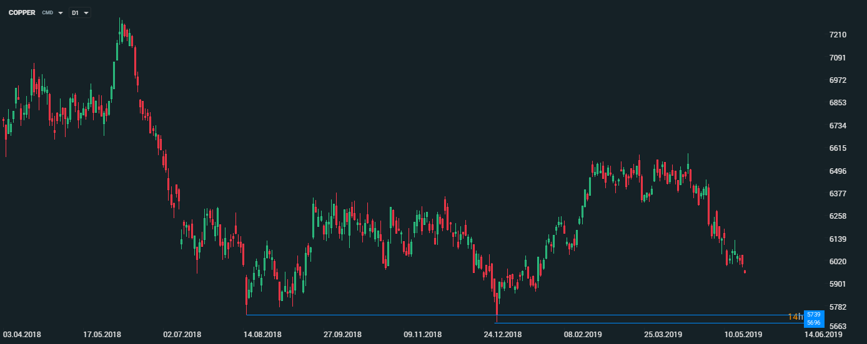Click the 17.05.2018 date label
Image resolution: width=867 pixels, height=344 pixels.
102,335
